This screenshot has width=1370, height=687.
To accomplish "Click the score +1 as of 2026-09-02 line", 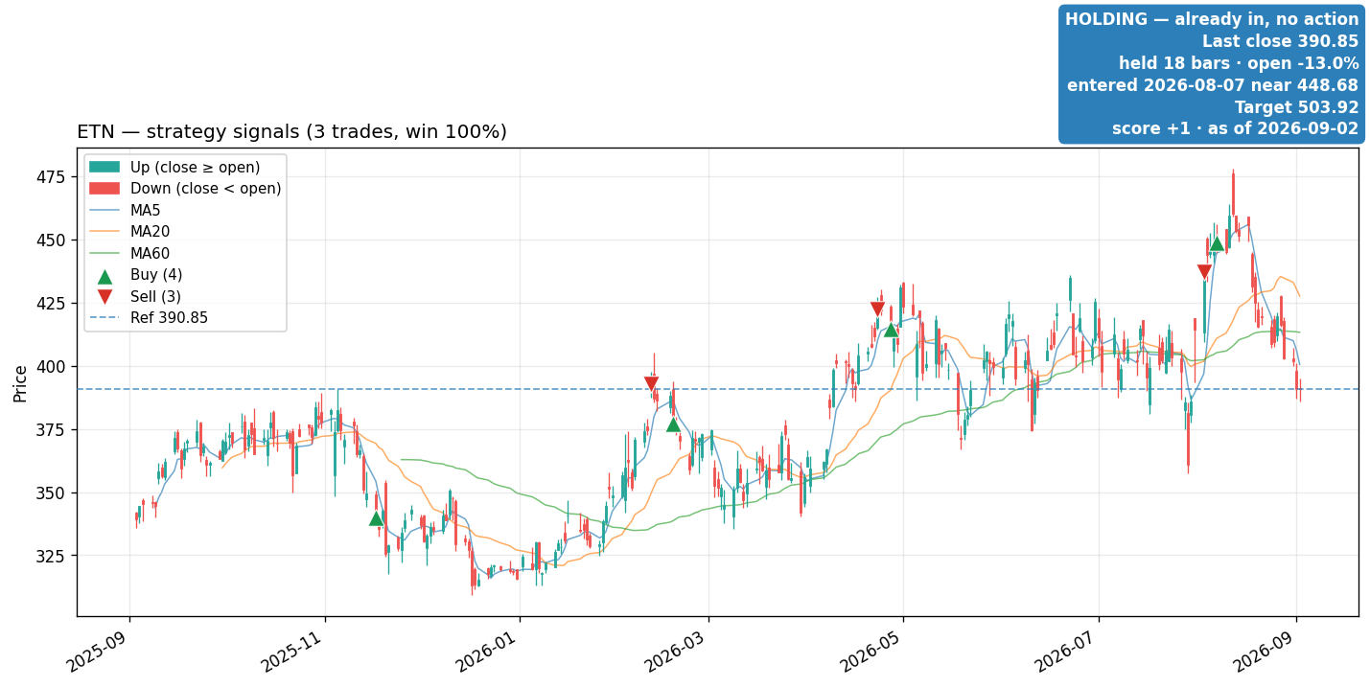I will pyautogui.click(x=1235, y=128).
